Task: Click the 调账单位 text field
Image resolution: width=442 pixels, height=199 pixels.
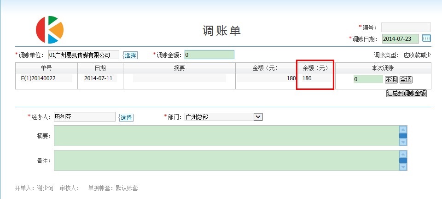Action: pyautogui.click(x=83, y=55)
